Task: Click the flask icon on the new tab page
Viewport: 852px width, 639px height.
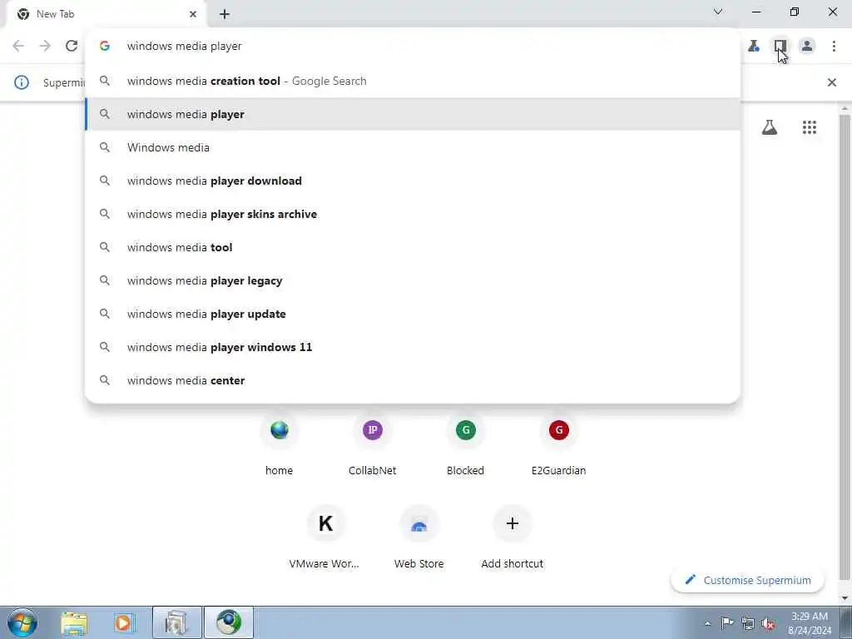Action: pyautogui.click(x=770, y=127)
